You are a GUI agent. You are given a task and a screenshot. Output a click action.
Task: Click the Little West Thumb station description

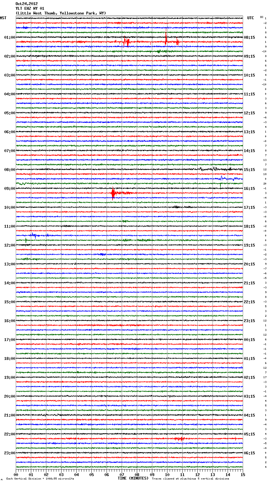(61, 13)
